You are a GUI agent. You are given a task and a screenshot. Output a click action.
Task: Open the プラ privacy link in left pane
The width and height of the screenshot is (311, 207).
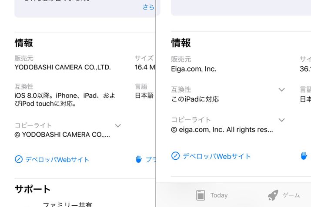(x=150, y=160)
